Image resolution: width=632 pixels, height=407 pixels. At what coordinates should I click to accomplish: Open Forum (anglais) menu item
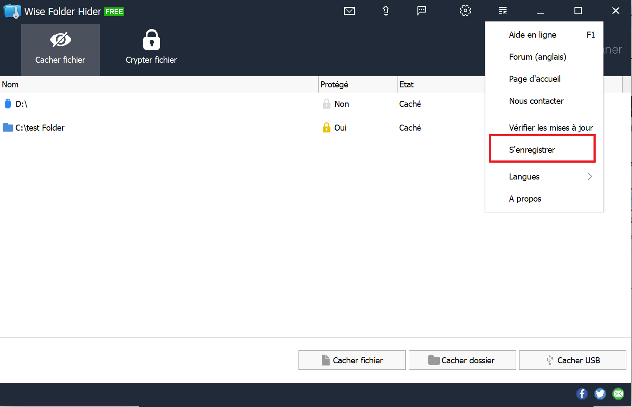coord(544,57)
